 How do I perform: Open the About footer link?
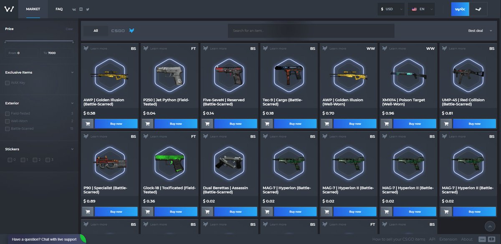(467, 239)
